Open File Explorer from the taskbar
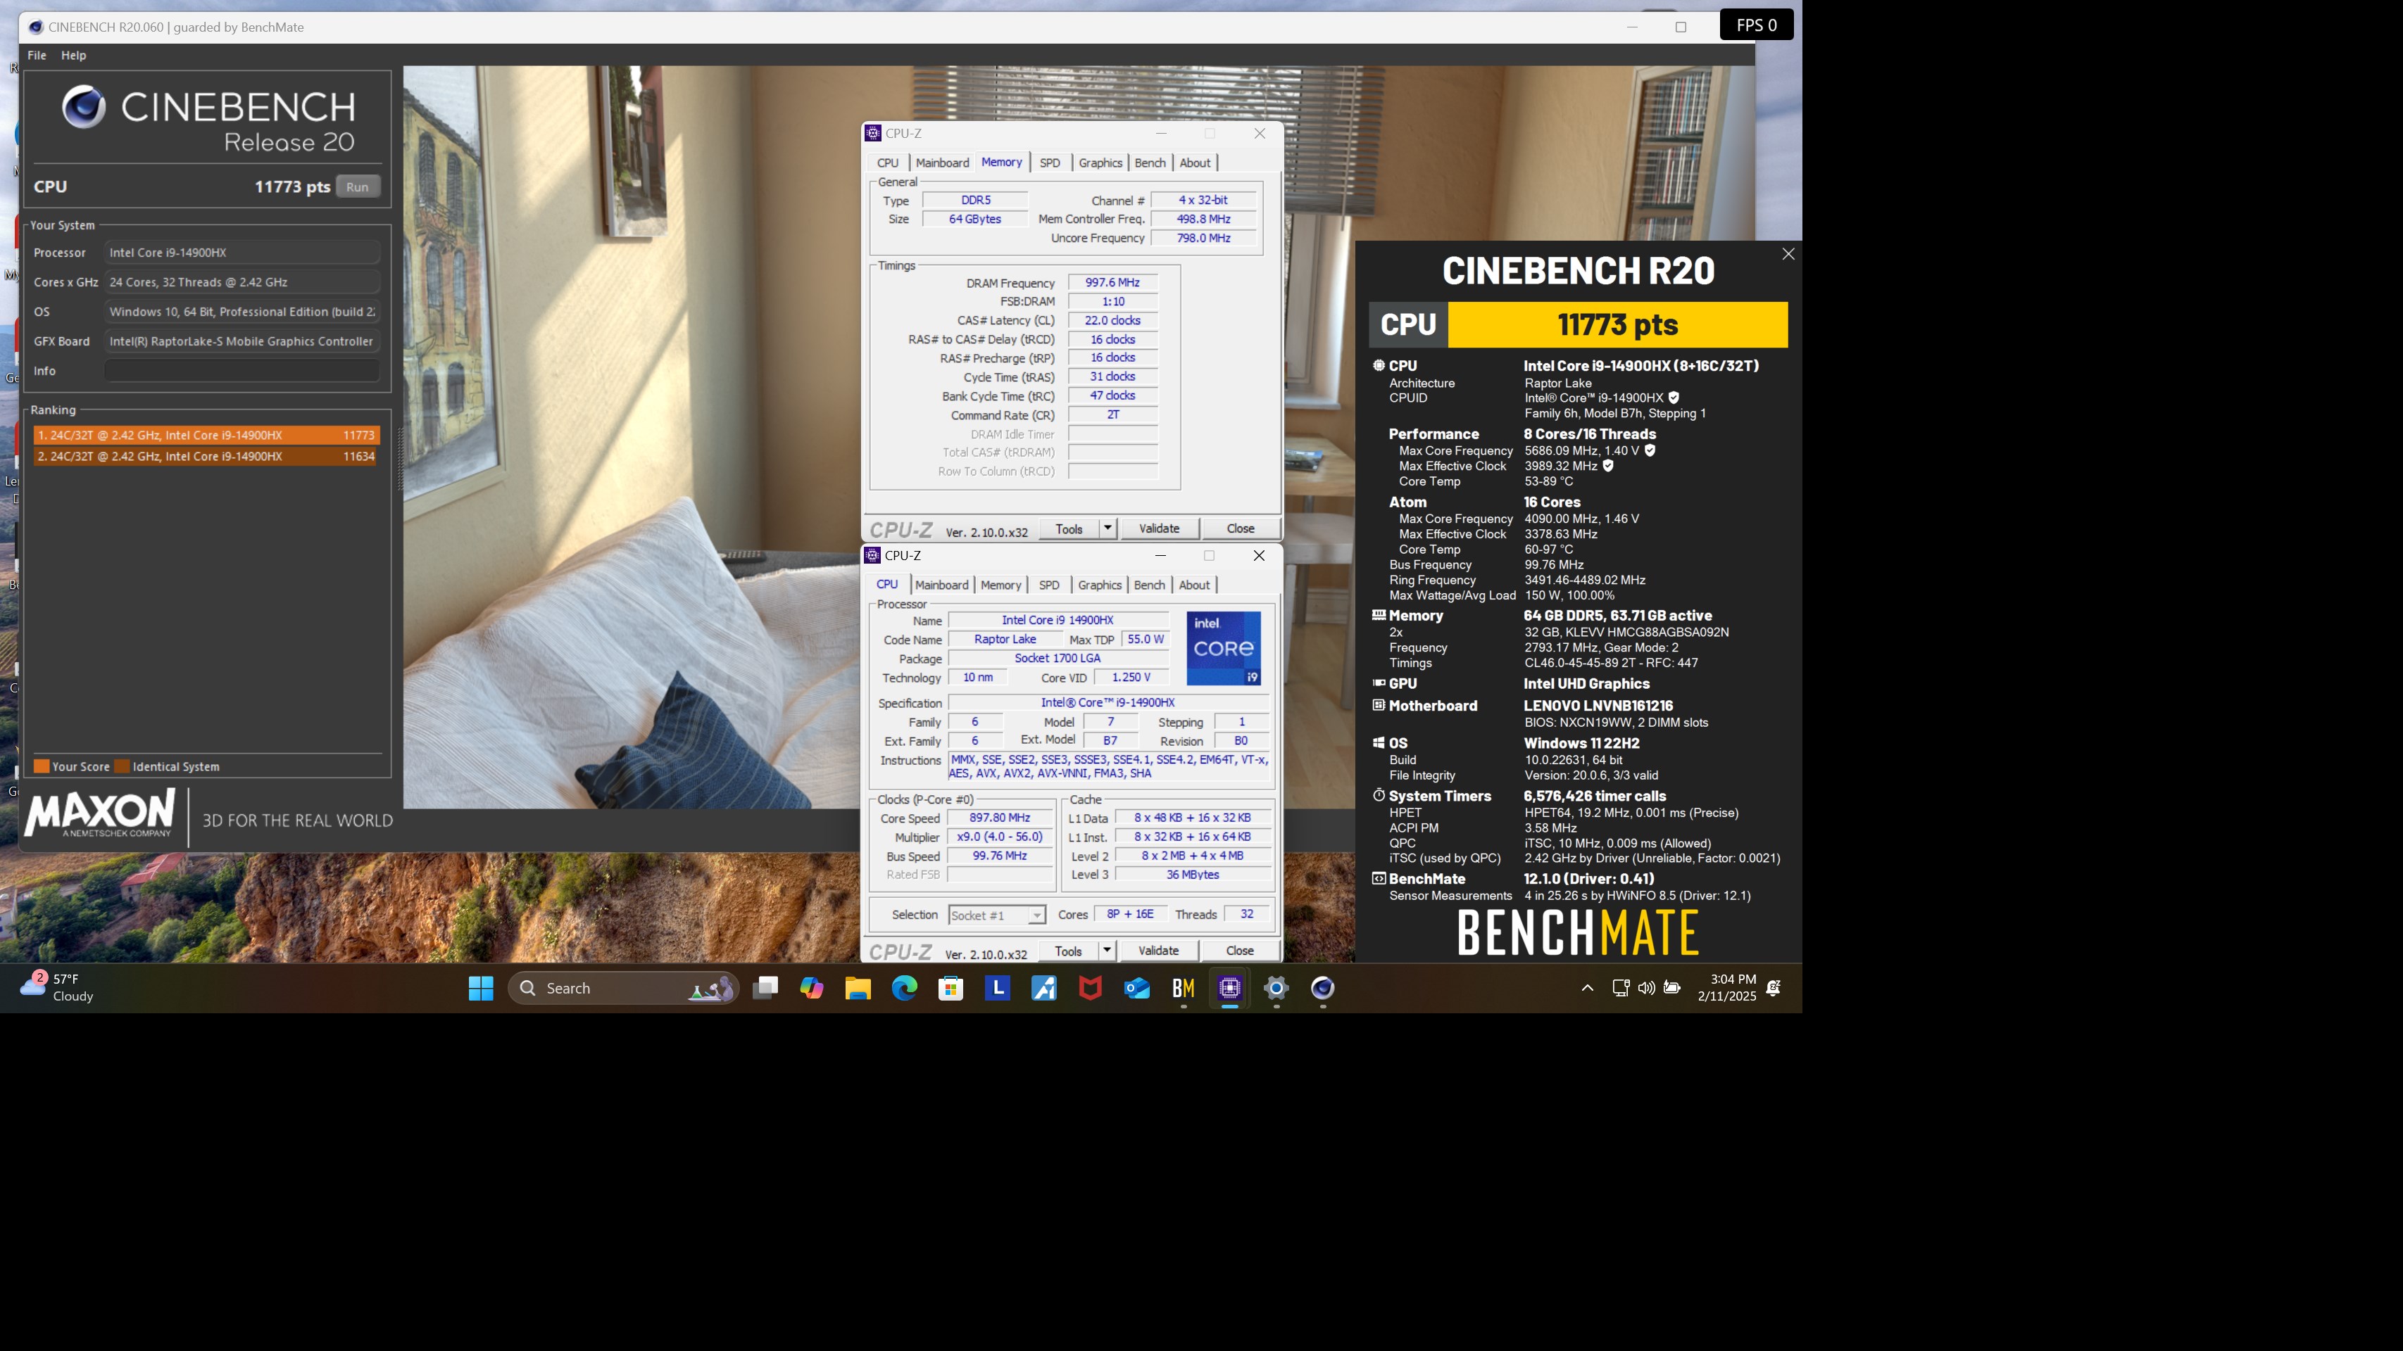The height and width of the screenshot is (1351, 2403). tap(858, 989)
